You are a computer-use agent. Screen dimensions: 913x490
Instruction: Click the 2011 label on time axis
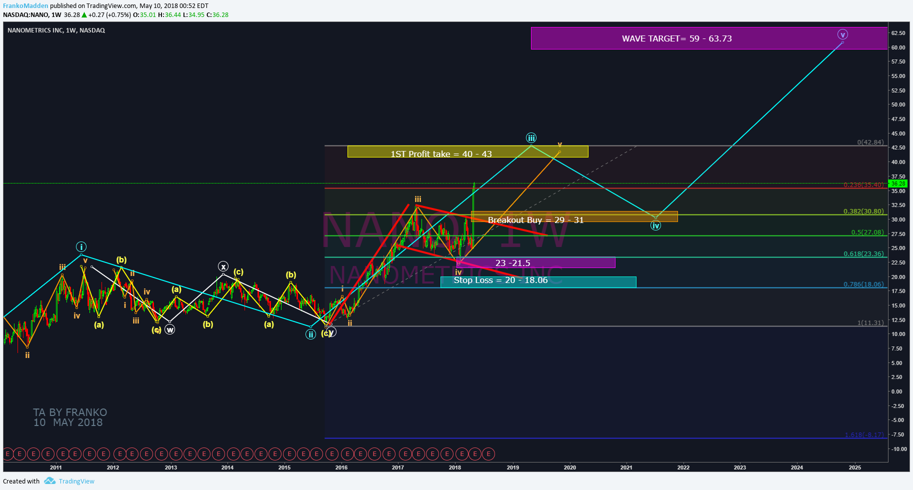pos(56,468)
